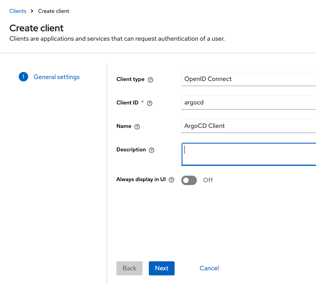
Task: Click inside the Description text area
Action: [x=248, y=154]
